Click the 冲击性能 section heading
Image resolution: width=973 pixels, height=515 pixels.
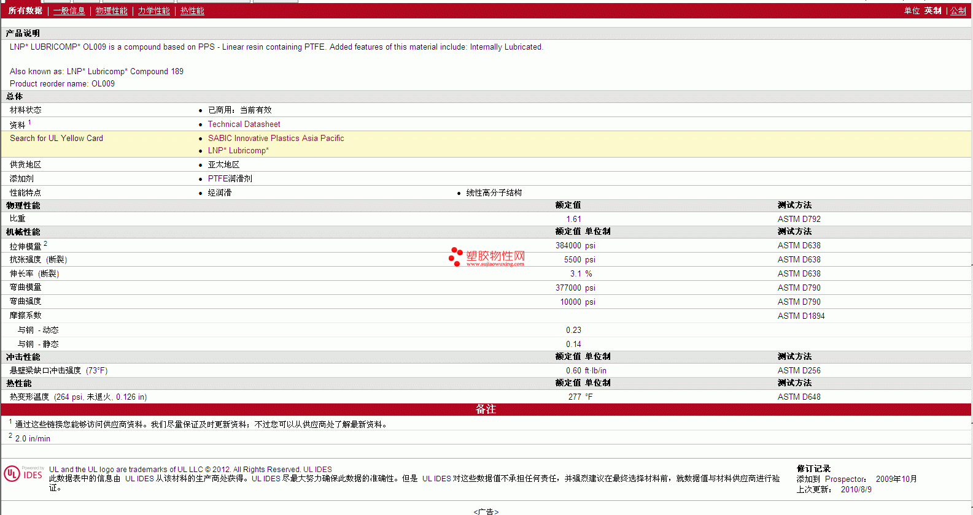click(x=23, y=357)
